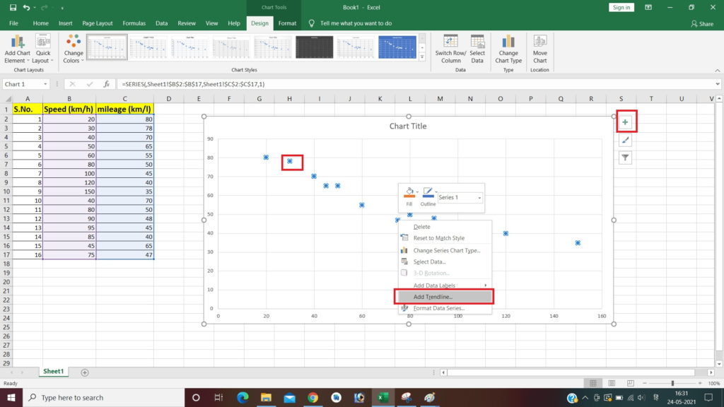Expand the Add Data Labels submenu arrow
The width and height of the screenshot is (724, 407).
pos(485,285)
